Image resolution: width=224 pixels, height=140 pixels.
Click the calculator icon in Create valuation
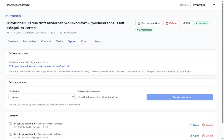(139, 23)
